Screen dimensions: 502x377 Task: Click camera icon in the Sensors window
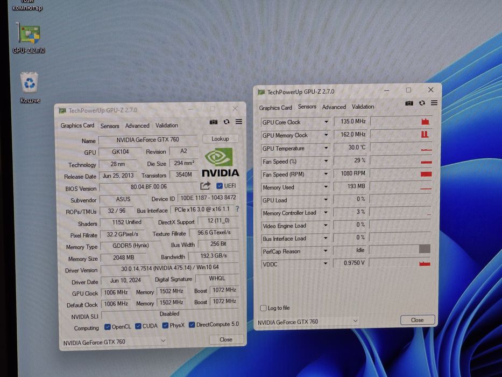(409, 103)
